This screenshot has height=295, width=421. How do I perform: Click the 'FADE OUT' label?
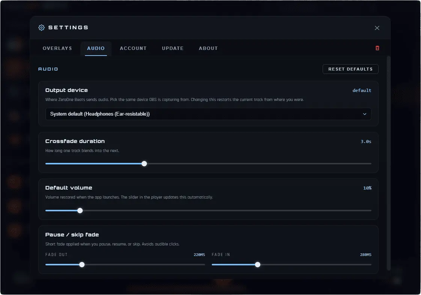[x=56, y=255]
